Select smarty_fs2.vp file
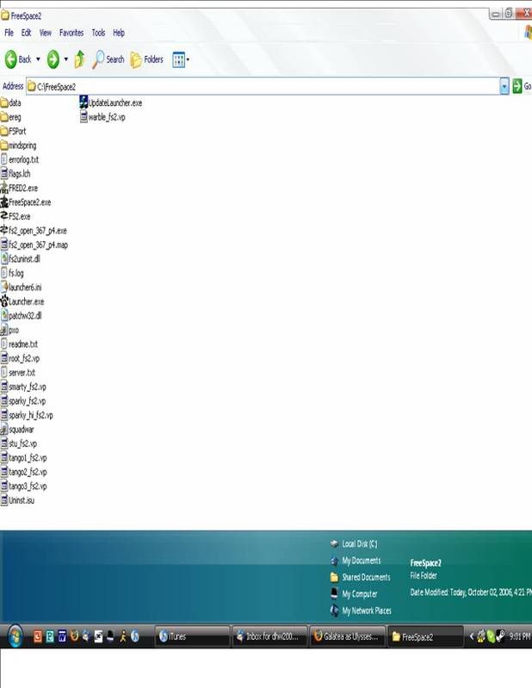The height and width of the screenshot is (688, 532). 23,387
